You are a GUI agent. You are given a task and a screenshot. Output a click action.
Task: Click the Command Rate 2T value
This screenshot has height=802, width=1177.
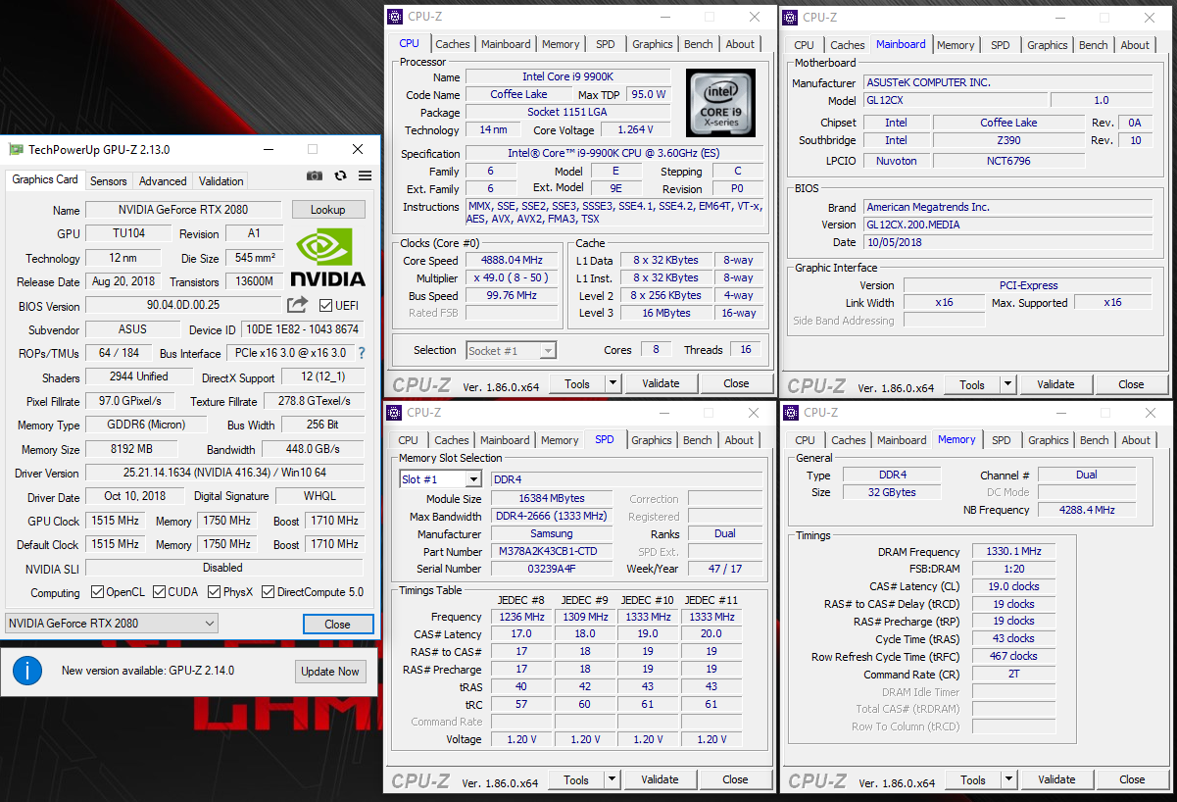click(1013, 675)
